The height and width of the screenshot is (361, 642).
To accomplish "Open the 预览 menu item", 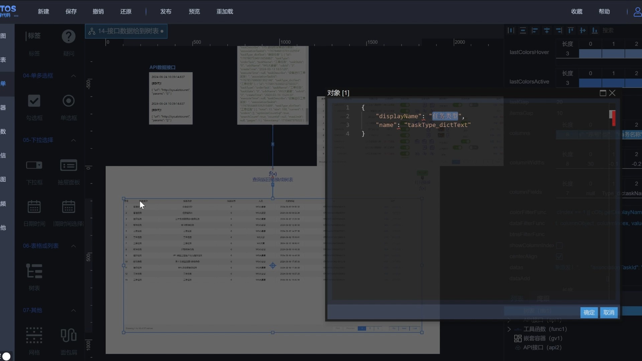I will 194,11.
